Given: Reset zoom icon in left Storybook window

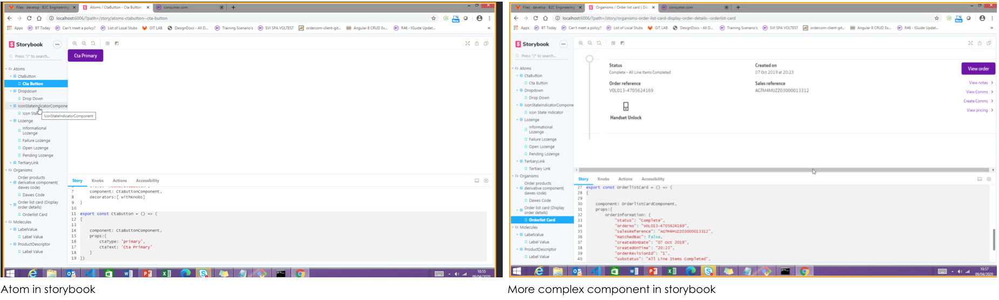Looking at the screenshot, I should (93, 43).
